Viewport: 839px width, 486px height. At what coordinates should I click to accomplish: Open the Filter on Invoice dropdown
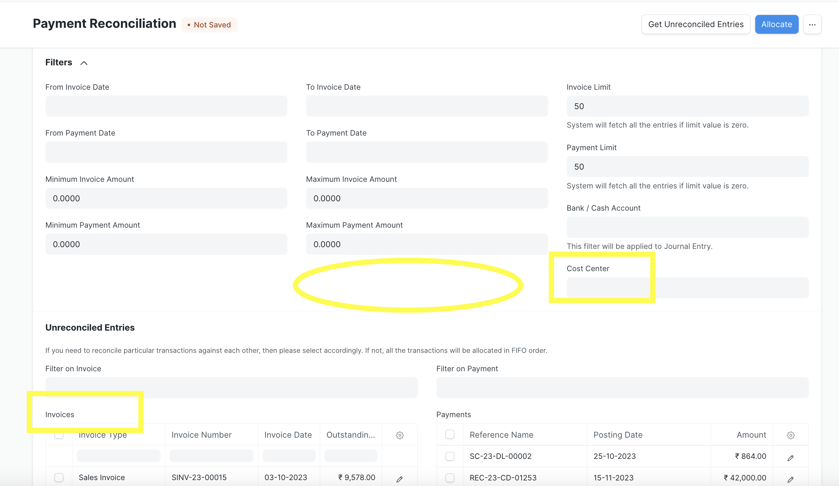231,387
